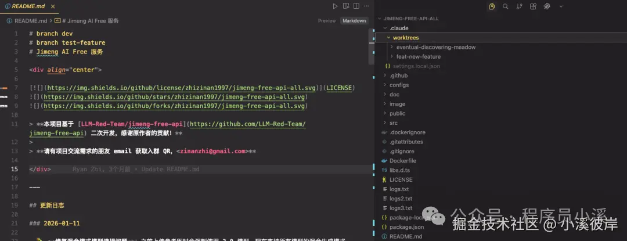Click line number 15 in the gutter
Viewport: 627px width, 241px height.
click(x=15, y=170)
